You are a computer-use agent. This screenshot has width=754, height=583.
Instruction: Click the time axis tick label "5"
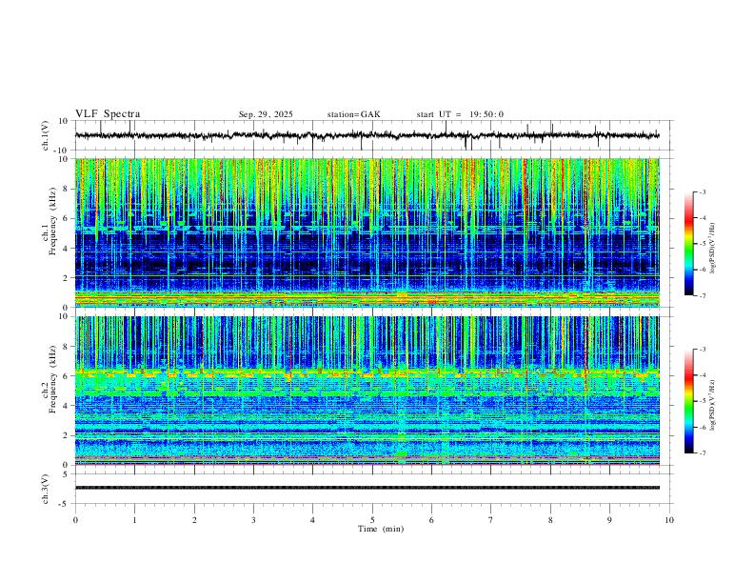(x=372, y=520)
